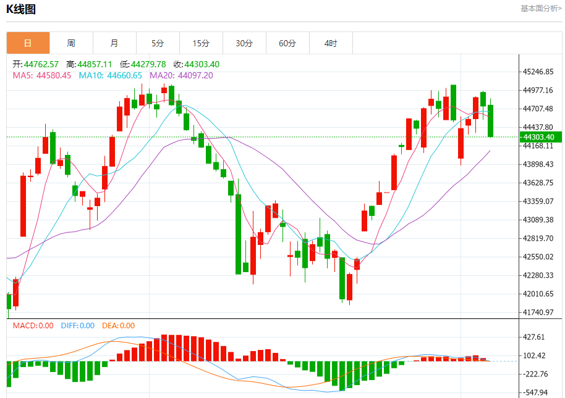Click the 43628.75 price axis label
The height and width of the screenshot is (398, 565).
538,183
